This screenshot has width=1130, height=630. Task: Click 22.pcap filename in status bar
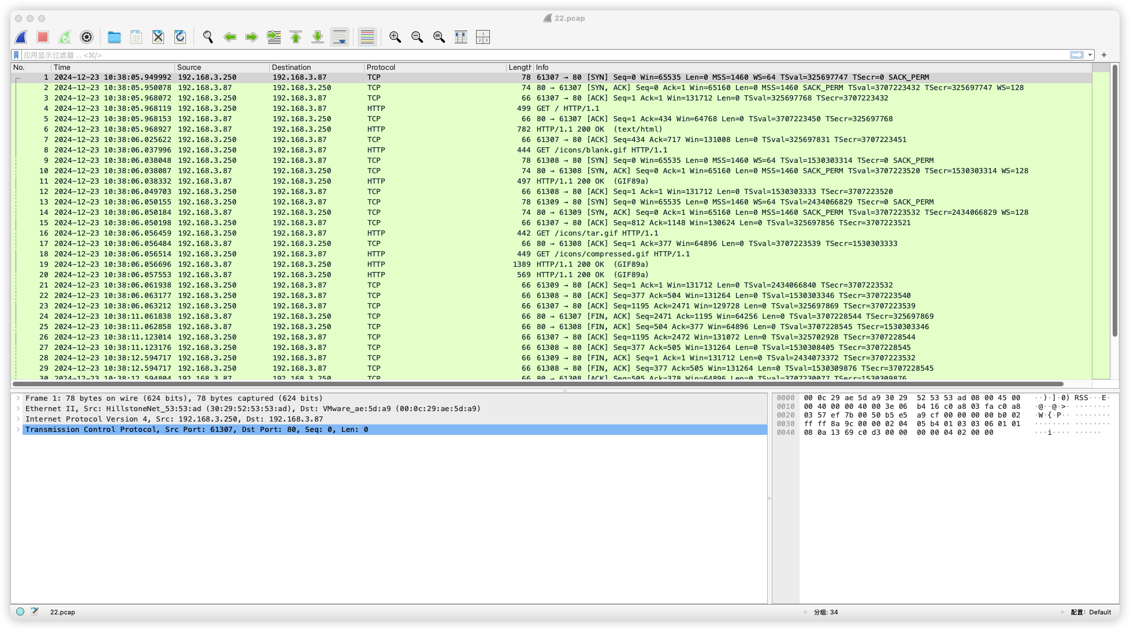[x=62, y=612]
